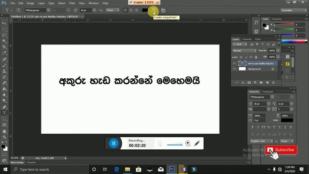Toggle lock all icon in Layers panel

point(256,57)
